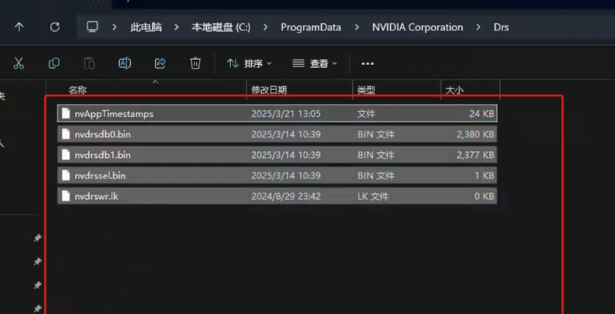Select the nvdrswr.lk file
615x314 pixels.
tap(96, 196)
